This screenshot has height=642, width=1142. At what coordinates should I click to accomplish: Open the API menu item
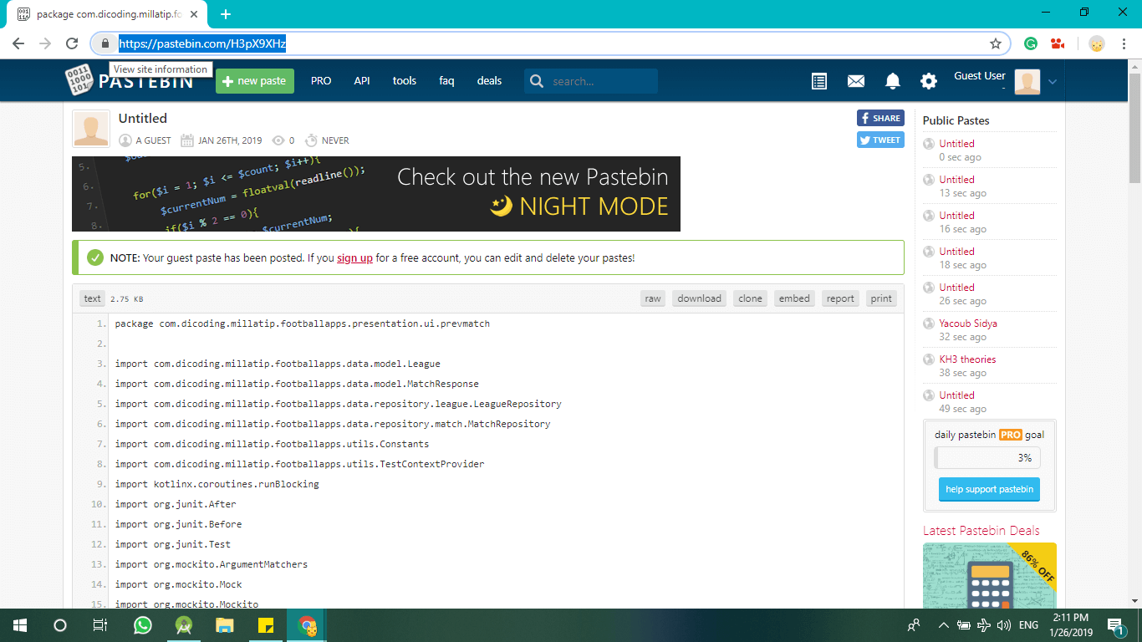pyautogui.click(x=362, y=81)
